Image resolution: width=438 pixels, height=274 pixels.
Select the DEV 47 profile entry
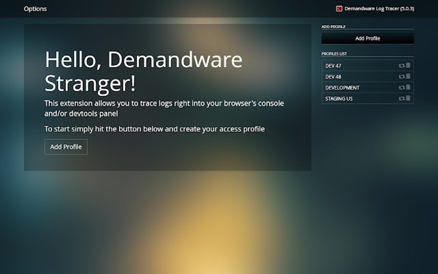click(x=339, y=65)
